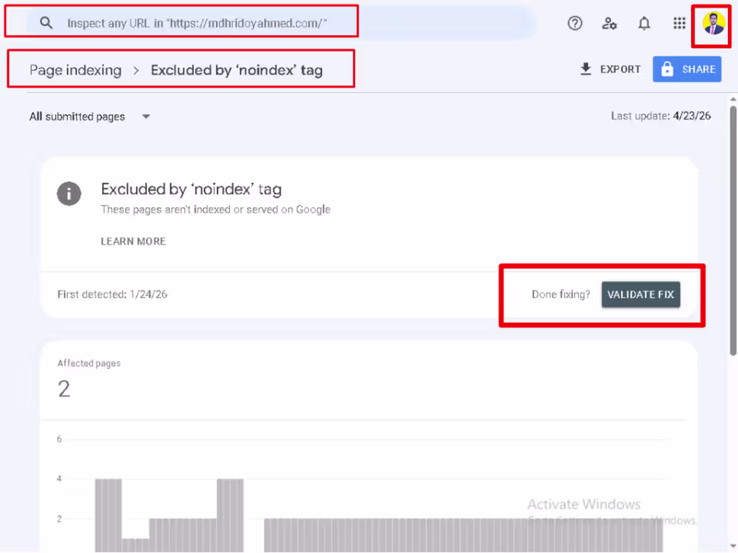
Task: Click the SHARE button
Action: point(687,69)
